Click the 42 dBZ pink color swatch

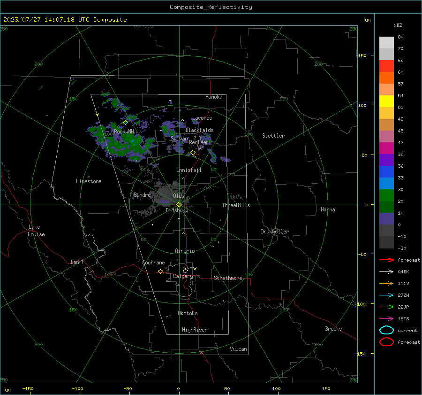coord(386,136)
